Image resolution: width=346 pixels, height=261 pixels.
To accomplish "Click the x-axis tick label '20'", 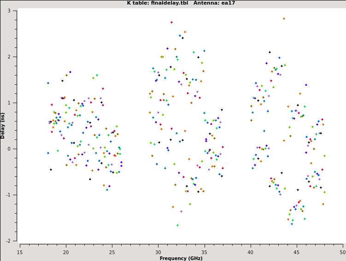I will (66, 252).
